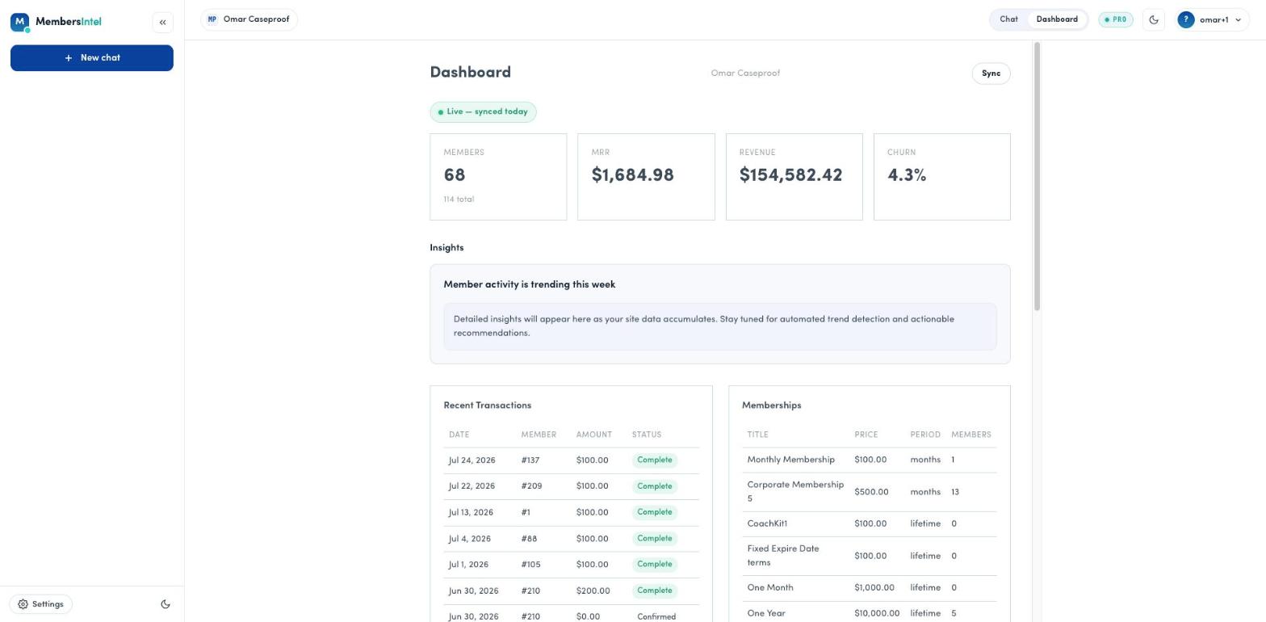The height and width of the screenshot is (622, 1266).
Task: Start a New chat
Action: [x=92, y=58]
